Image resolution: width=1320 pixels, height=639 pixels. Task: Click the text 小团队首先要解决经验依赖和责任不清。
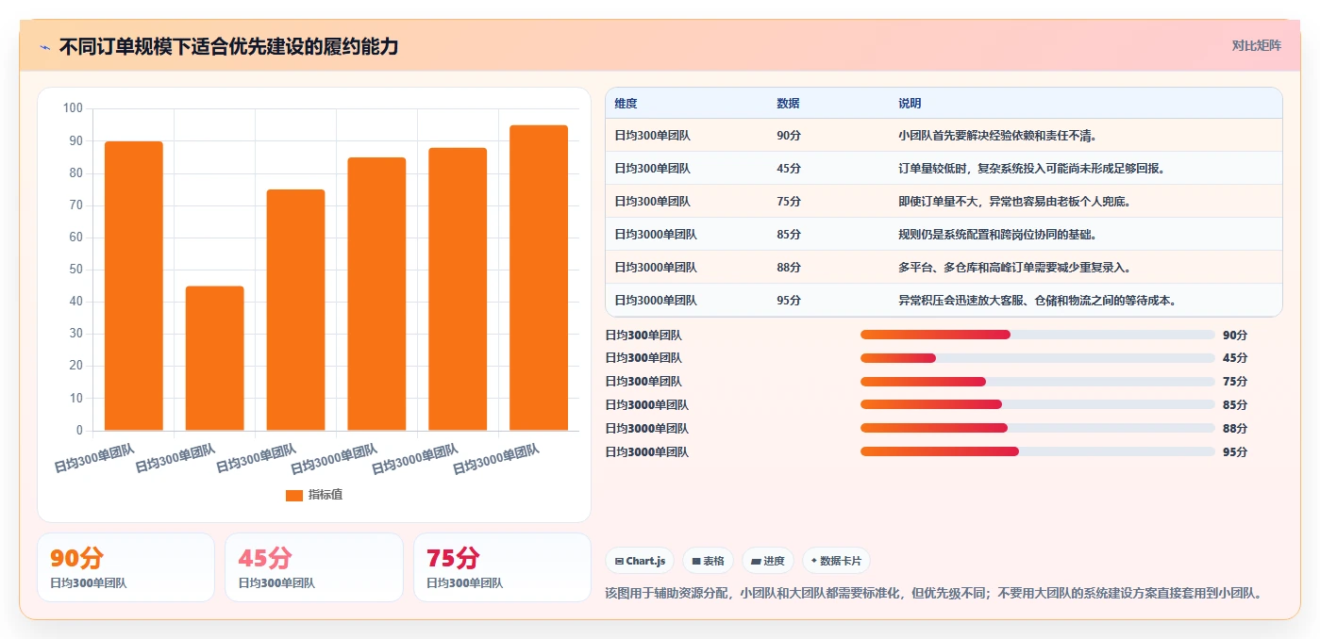coord(997,136)
